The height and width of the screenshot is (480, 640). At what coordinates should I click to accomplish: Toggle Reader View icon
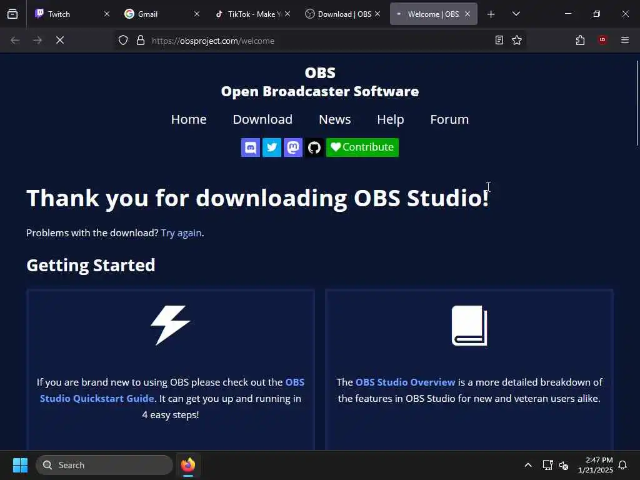pos(499,40)
